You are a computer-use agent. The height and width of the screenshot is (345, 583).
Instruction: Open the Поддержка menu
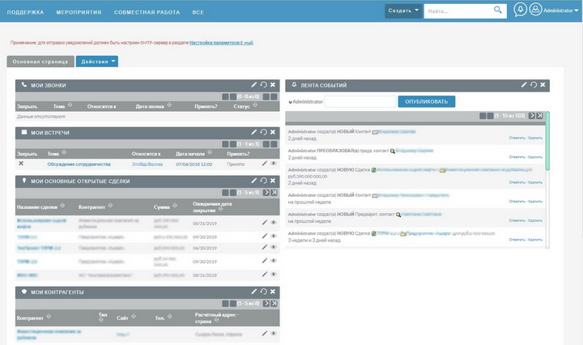(x=25, y=12)
